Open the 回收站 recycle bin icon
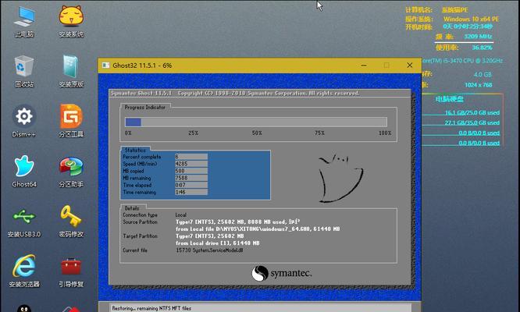Image resolution: width=520 pixels, height=312 pixels. 24,71
